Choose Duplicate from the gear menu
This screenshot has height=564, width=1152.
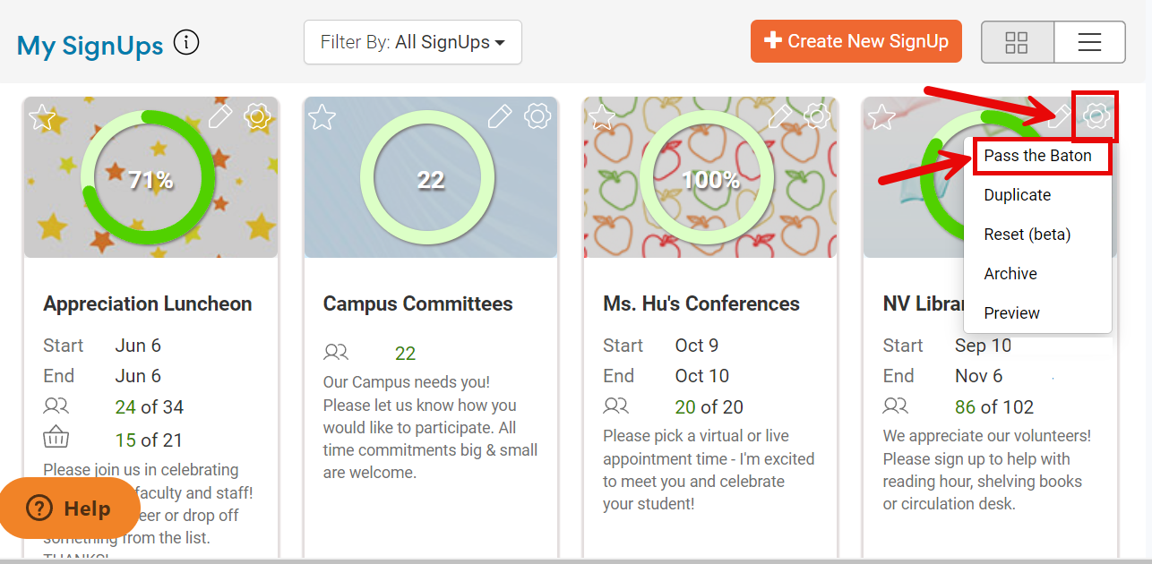1017,195
